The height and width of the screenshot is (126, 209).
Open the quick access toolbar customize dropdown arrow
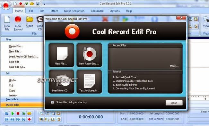45,4
